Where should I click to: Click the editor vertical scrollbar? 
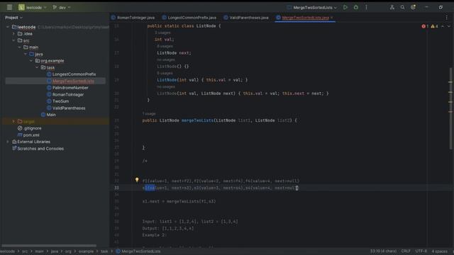coord(450,108)
